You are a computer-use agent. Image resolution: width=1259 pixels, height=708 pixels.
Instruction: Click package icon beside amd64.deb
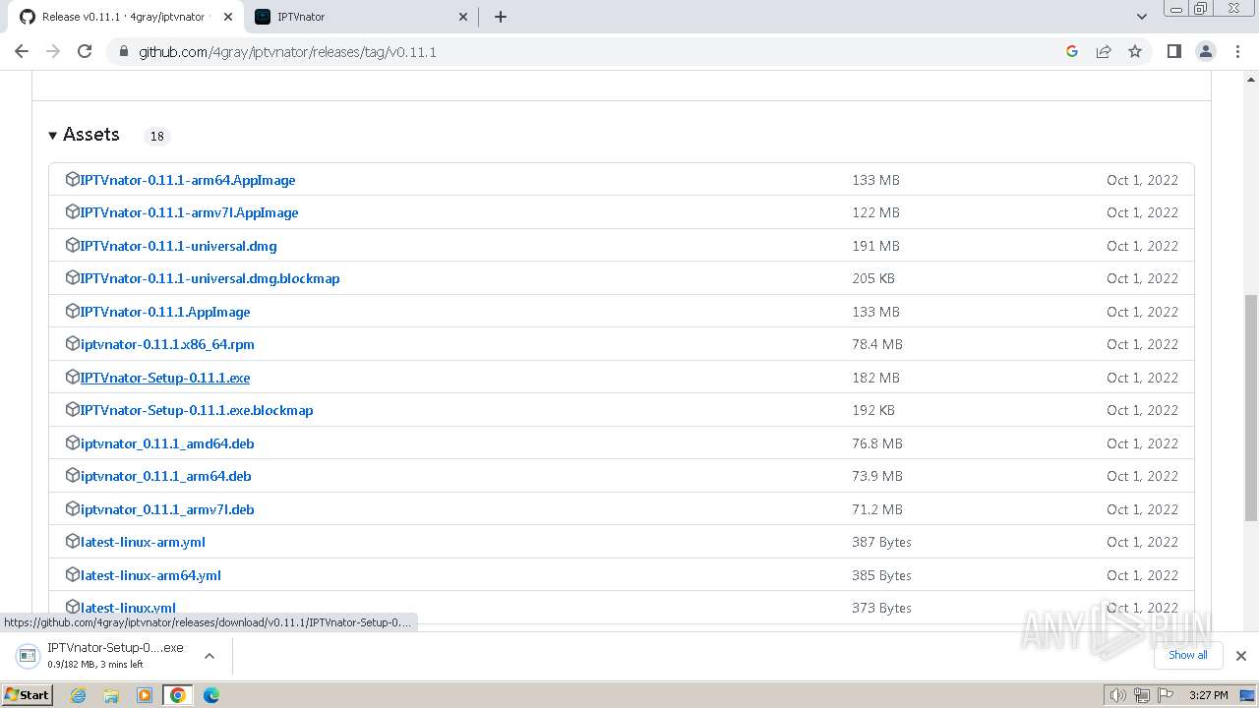point(72,442)
